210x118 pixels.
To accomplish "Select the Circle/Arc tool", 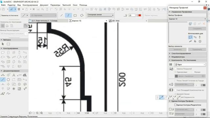I will 8,80.
